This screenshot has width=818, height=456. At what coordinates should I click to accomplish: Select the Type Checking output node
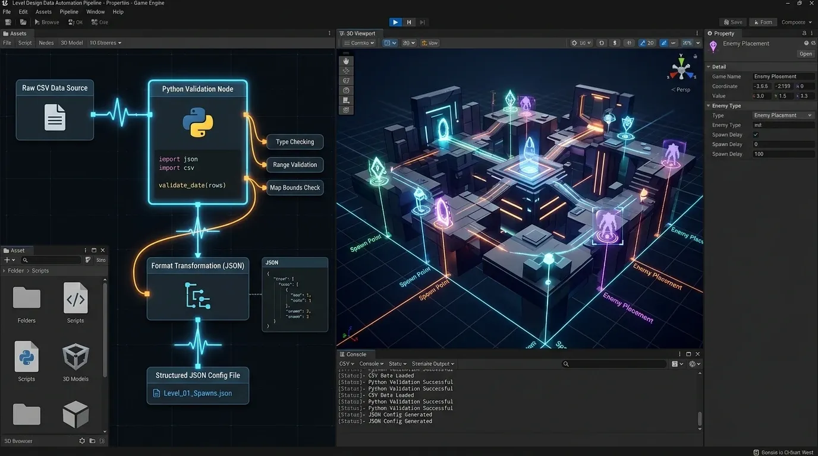(x=295, y=142)
